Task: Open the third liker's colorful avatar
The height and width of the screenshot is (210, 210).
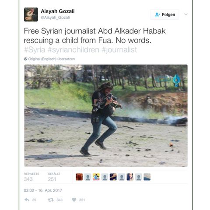Action: (96, 177)
